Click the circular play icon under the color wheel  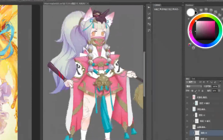pos(193,48)
